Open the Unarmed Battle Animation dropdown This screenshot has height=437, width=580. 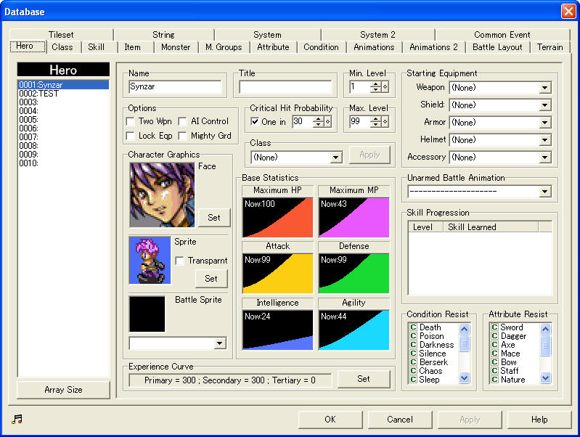click(x=544, y=192)
